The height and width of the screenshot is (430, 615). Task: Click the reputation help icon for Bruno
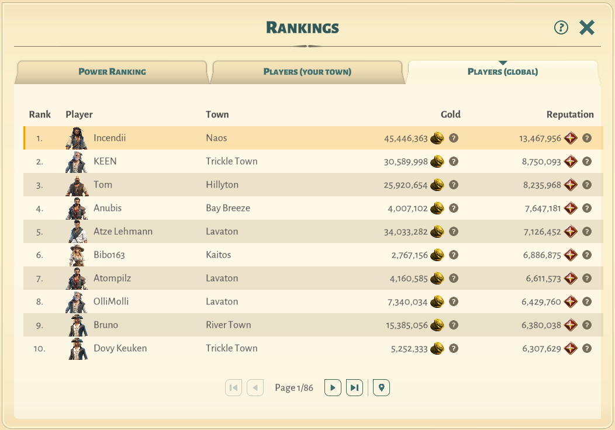click(587, 325)
